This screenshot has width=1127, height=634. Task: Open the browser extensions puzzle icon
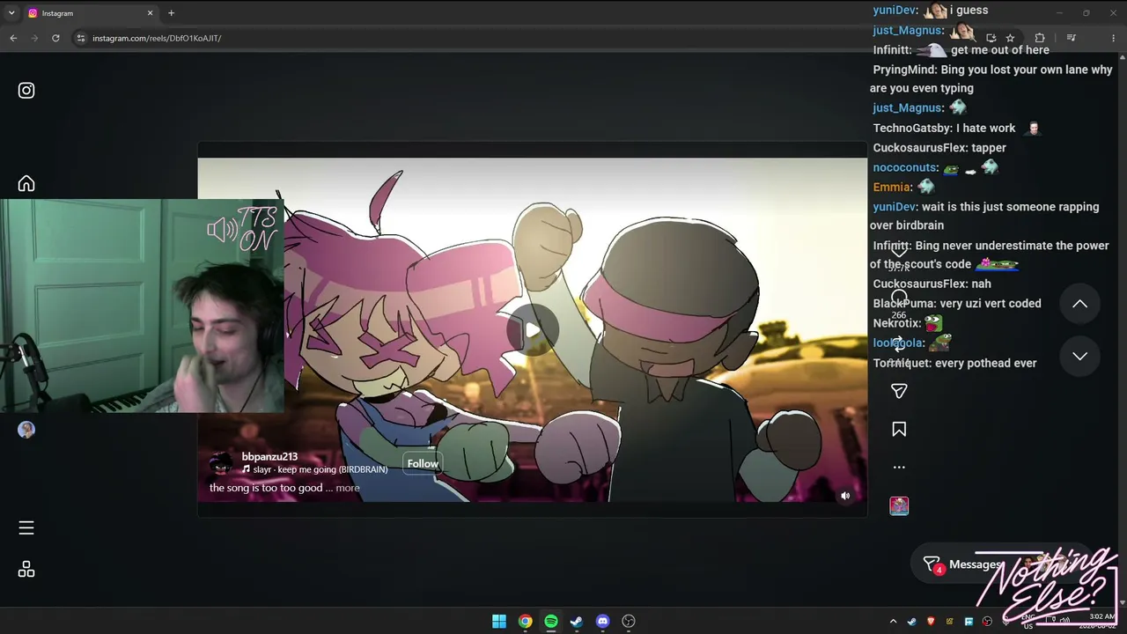(1040, 38)
